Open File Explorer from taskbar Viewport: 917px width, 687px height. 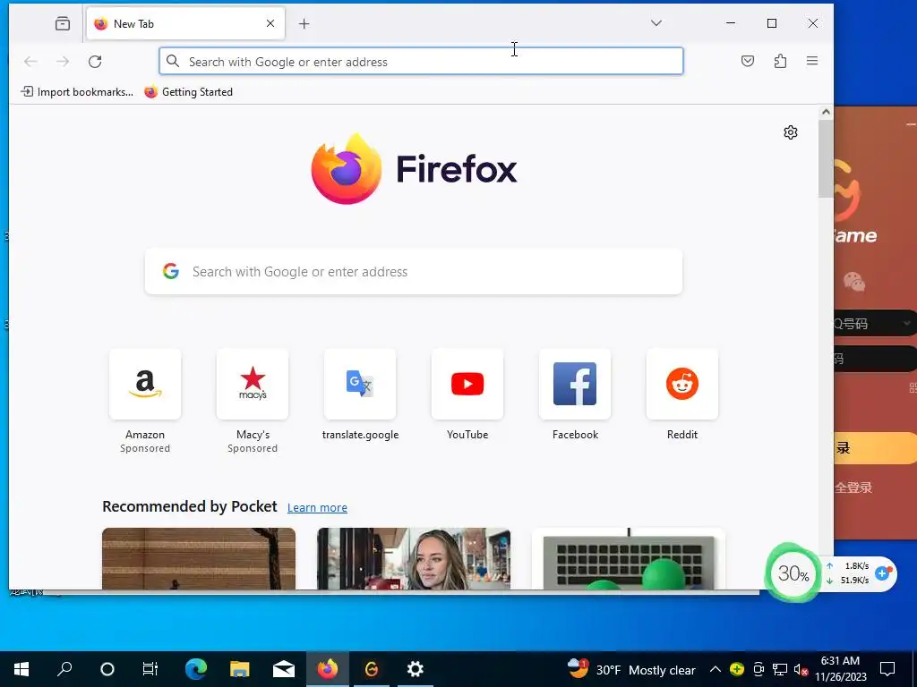(240, 669)
